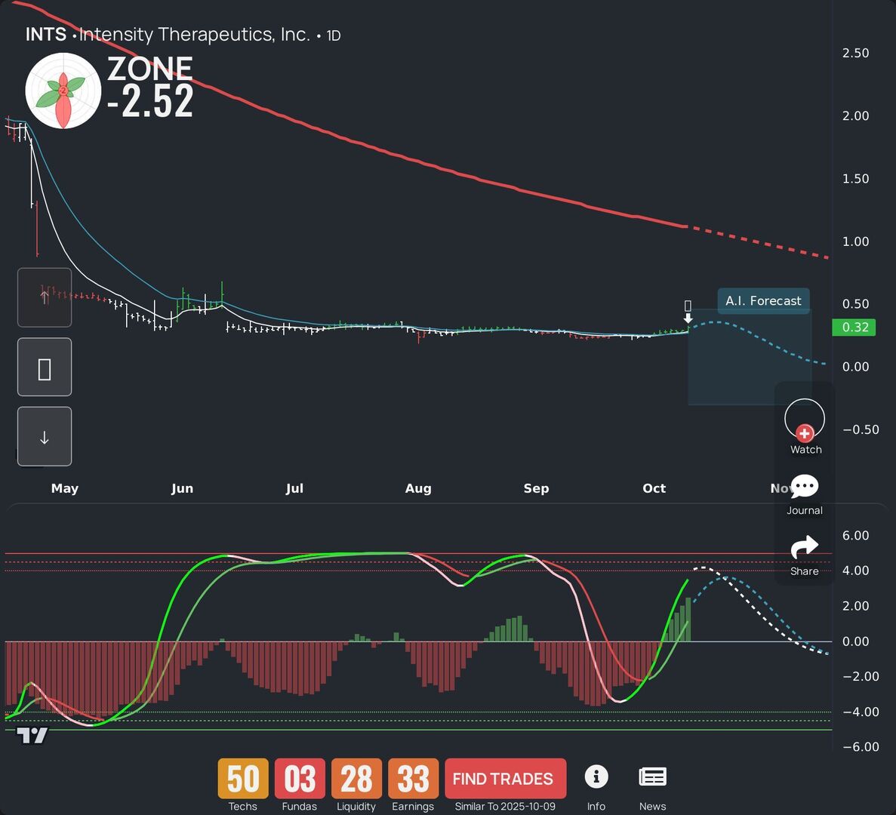Toggle the middle sidebar tool button
Viewport: 896px width, 815px height.
click(x=44, y=367)
